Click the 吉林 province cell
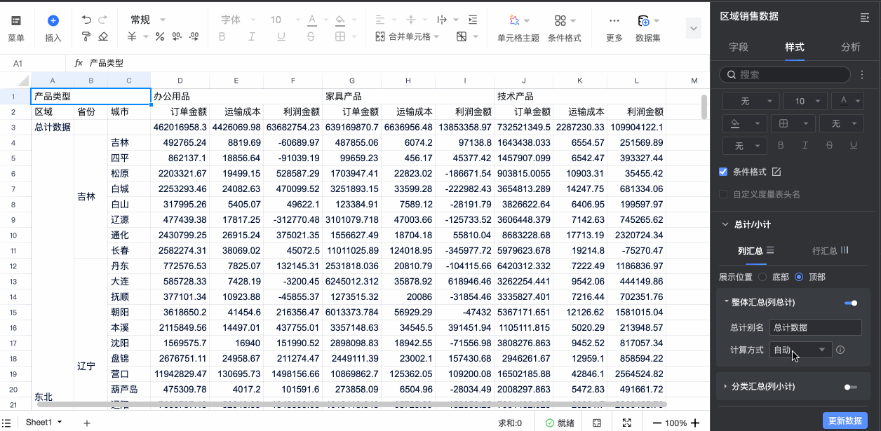This screenshot has width=881, height=431. point(90,197)
